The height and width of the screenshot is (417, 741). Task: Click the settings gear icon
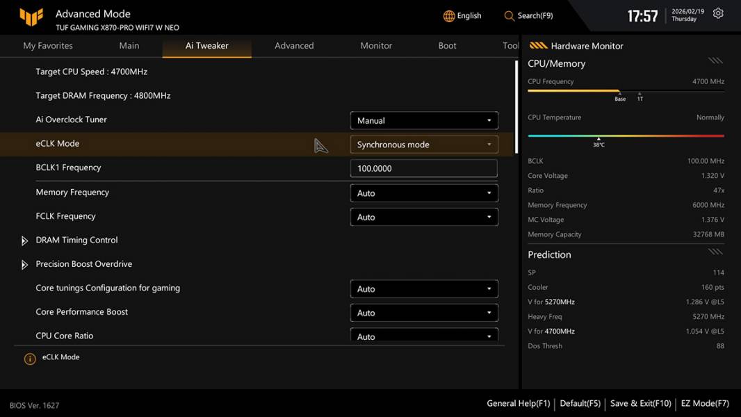[718, 14]
